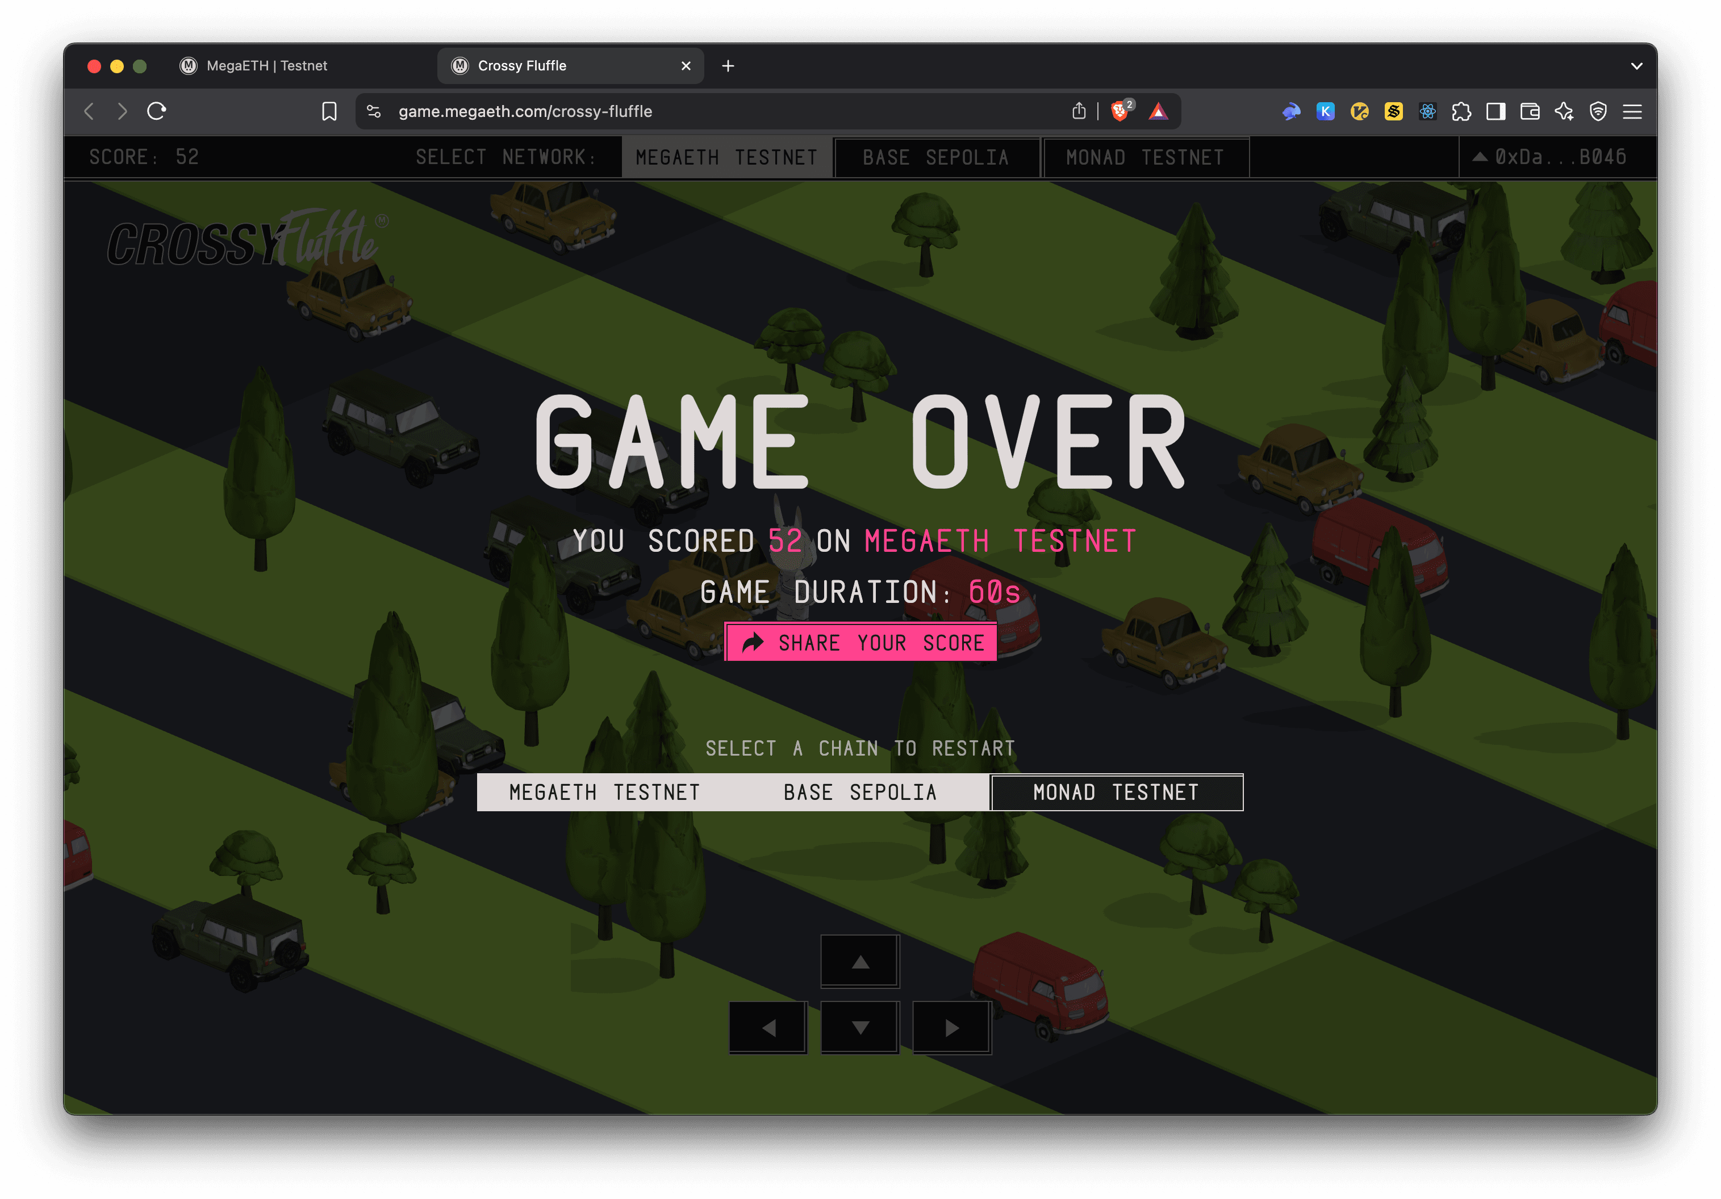Image resolution: width=1721 pixels, height=1199 pixels.
Task: Open the yellow S extension icon
Action: (x=1393, y=112)
